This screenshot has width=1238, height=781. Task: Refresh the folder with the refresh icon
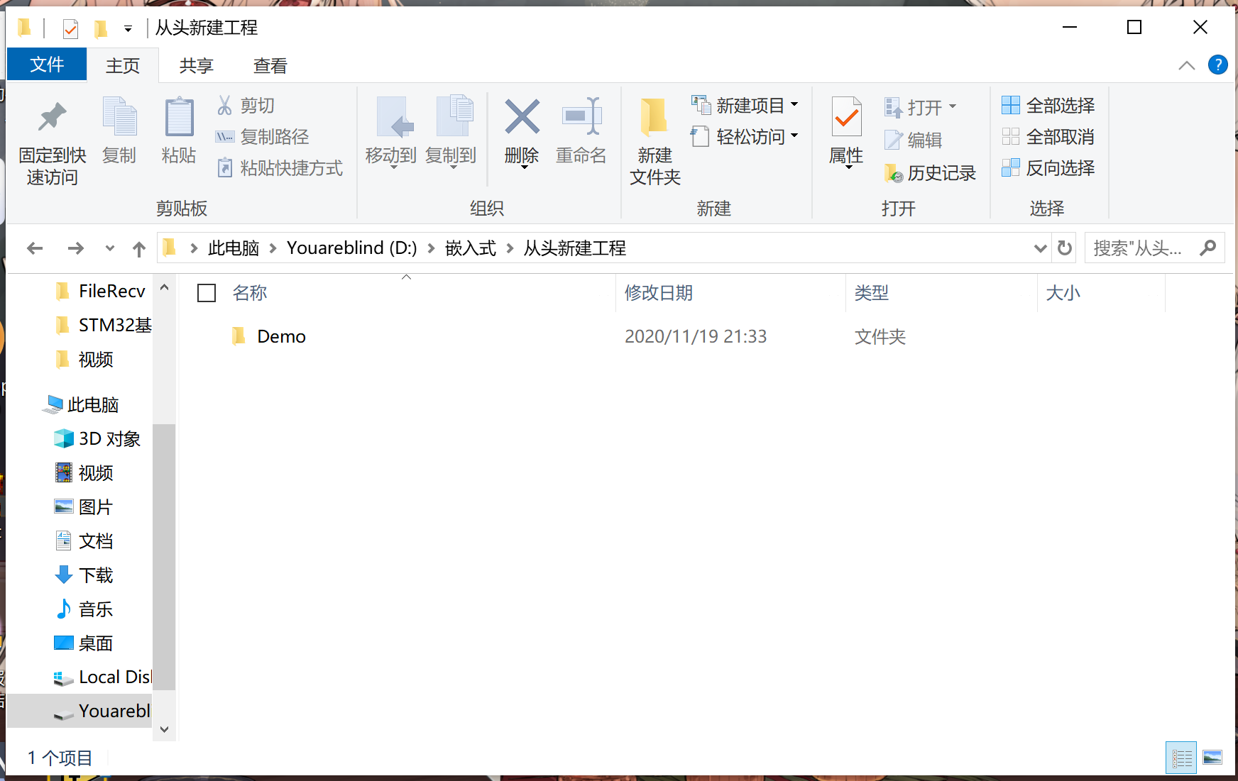[x=1064, y=248]
